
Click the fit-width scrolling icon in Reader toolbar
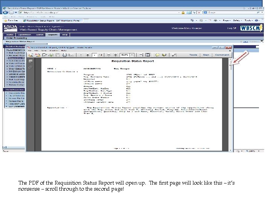coord(141,55)
